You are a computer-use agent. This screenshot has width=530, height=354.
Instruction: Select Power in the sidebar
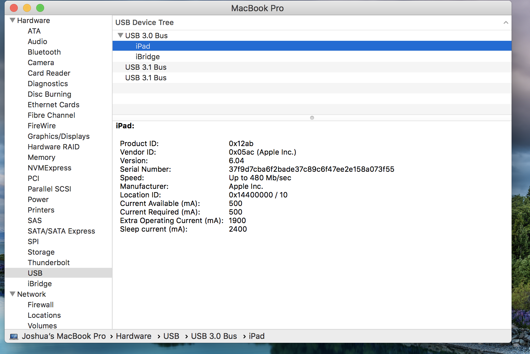[38, 199]
